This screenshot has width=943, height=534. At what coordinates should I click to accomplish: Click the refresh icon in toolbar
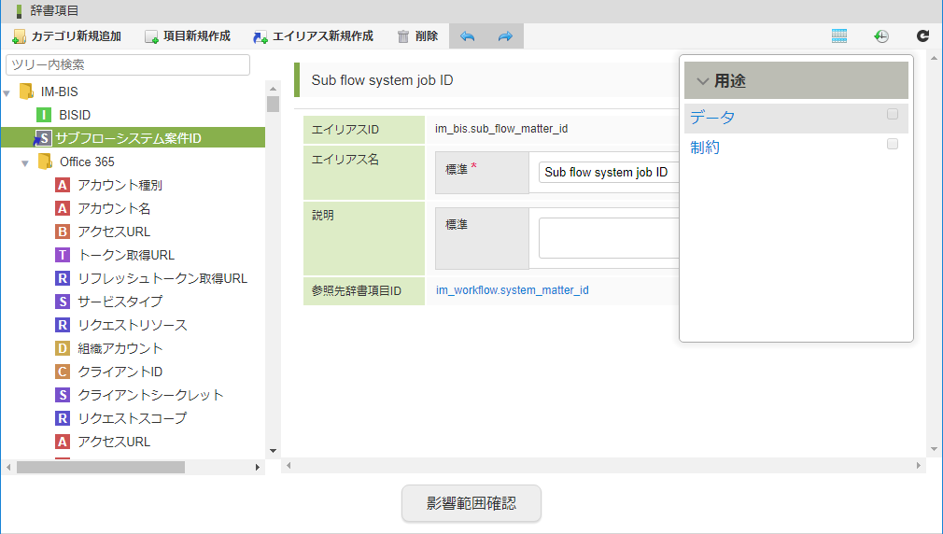pos(922,36)
